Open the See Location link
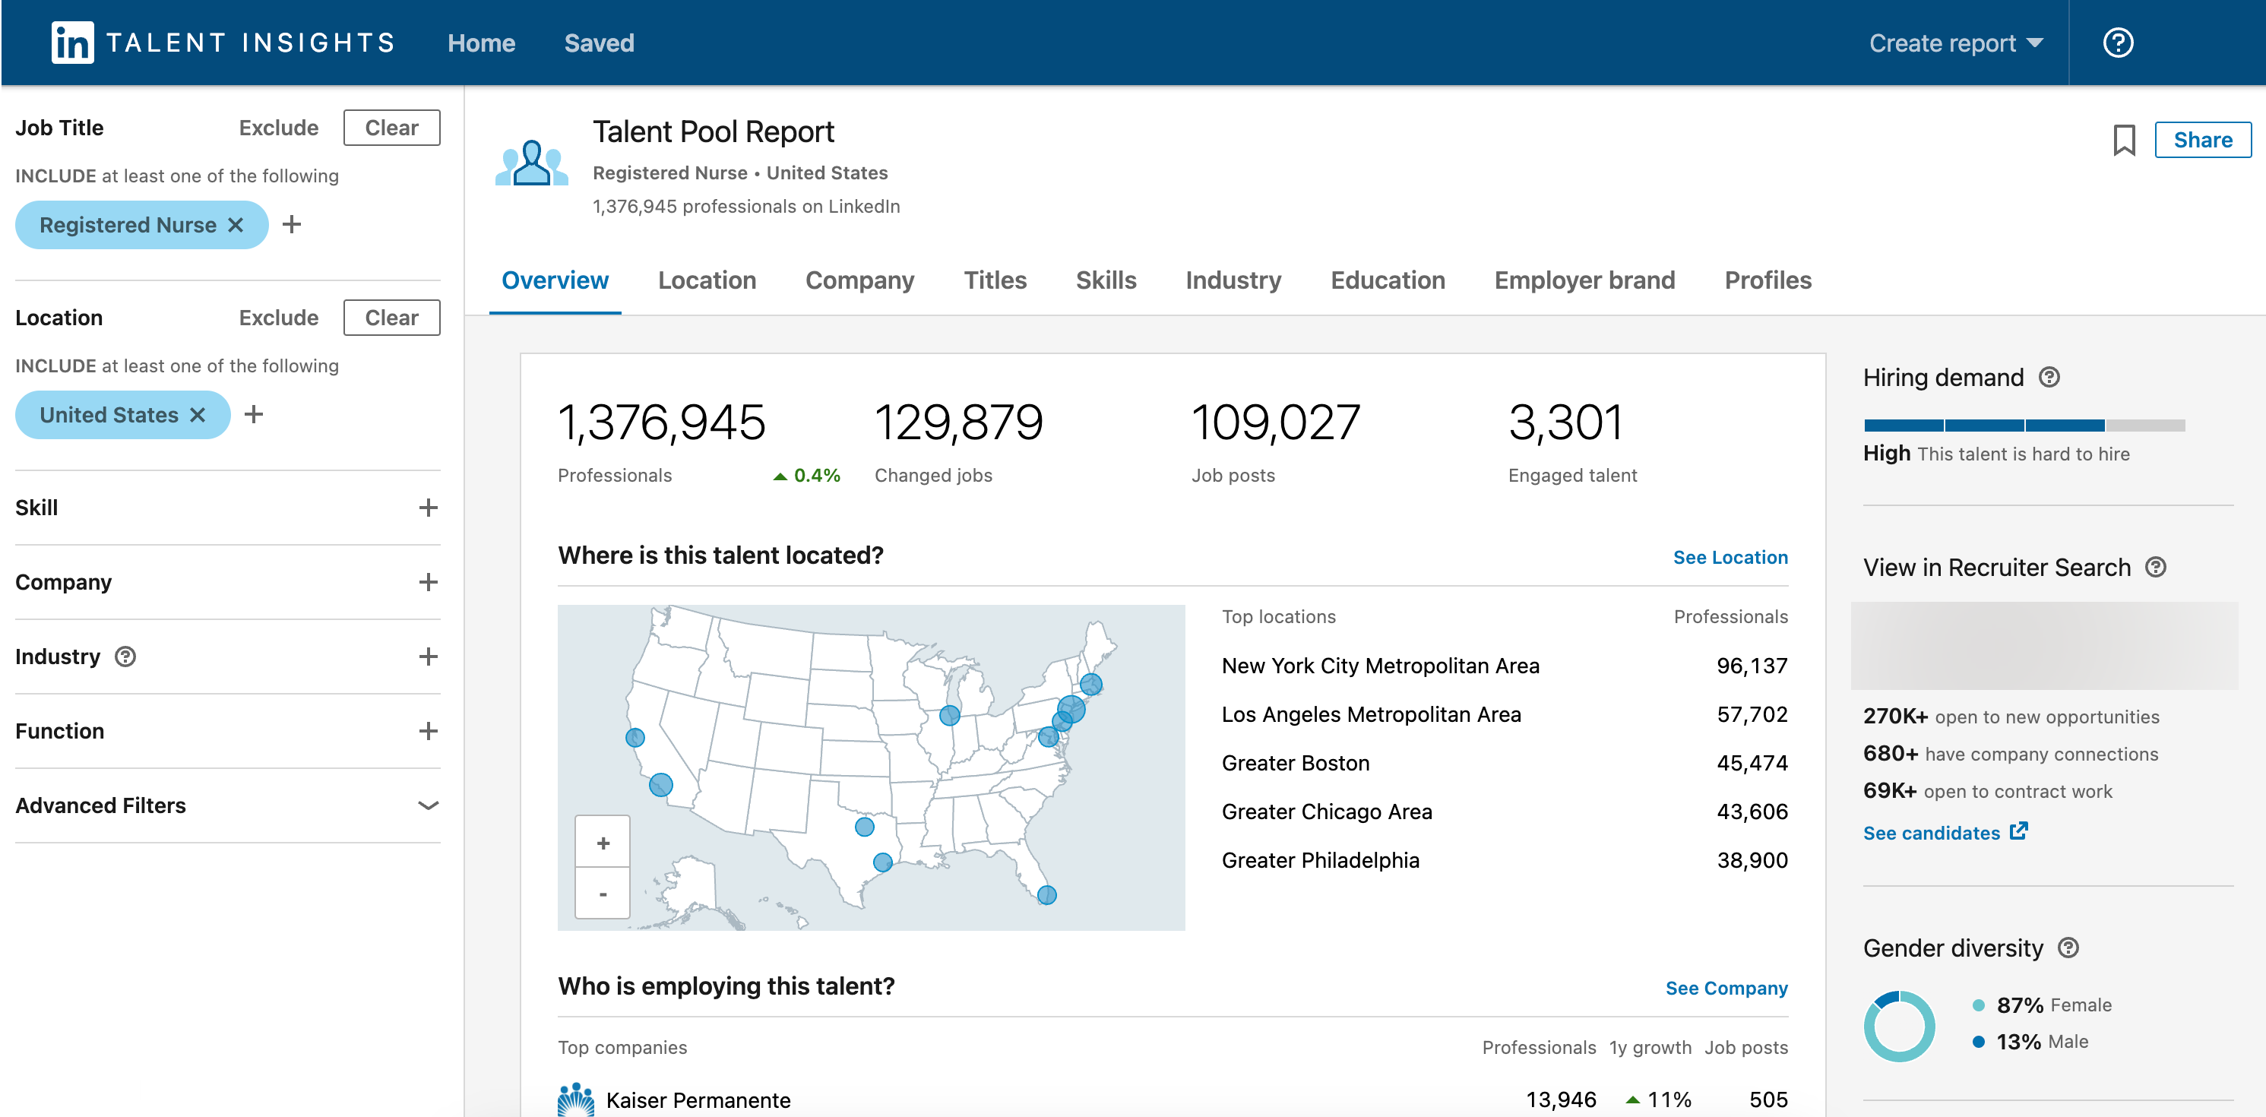 [x=1730, y=558]
